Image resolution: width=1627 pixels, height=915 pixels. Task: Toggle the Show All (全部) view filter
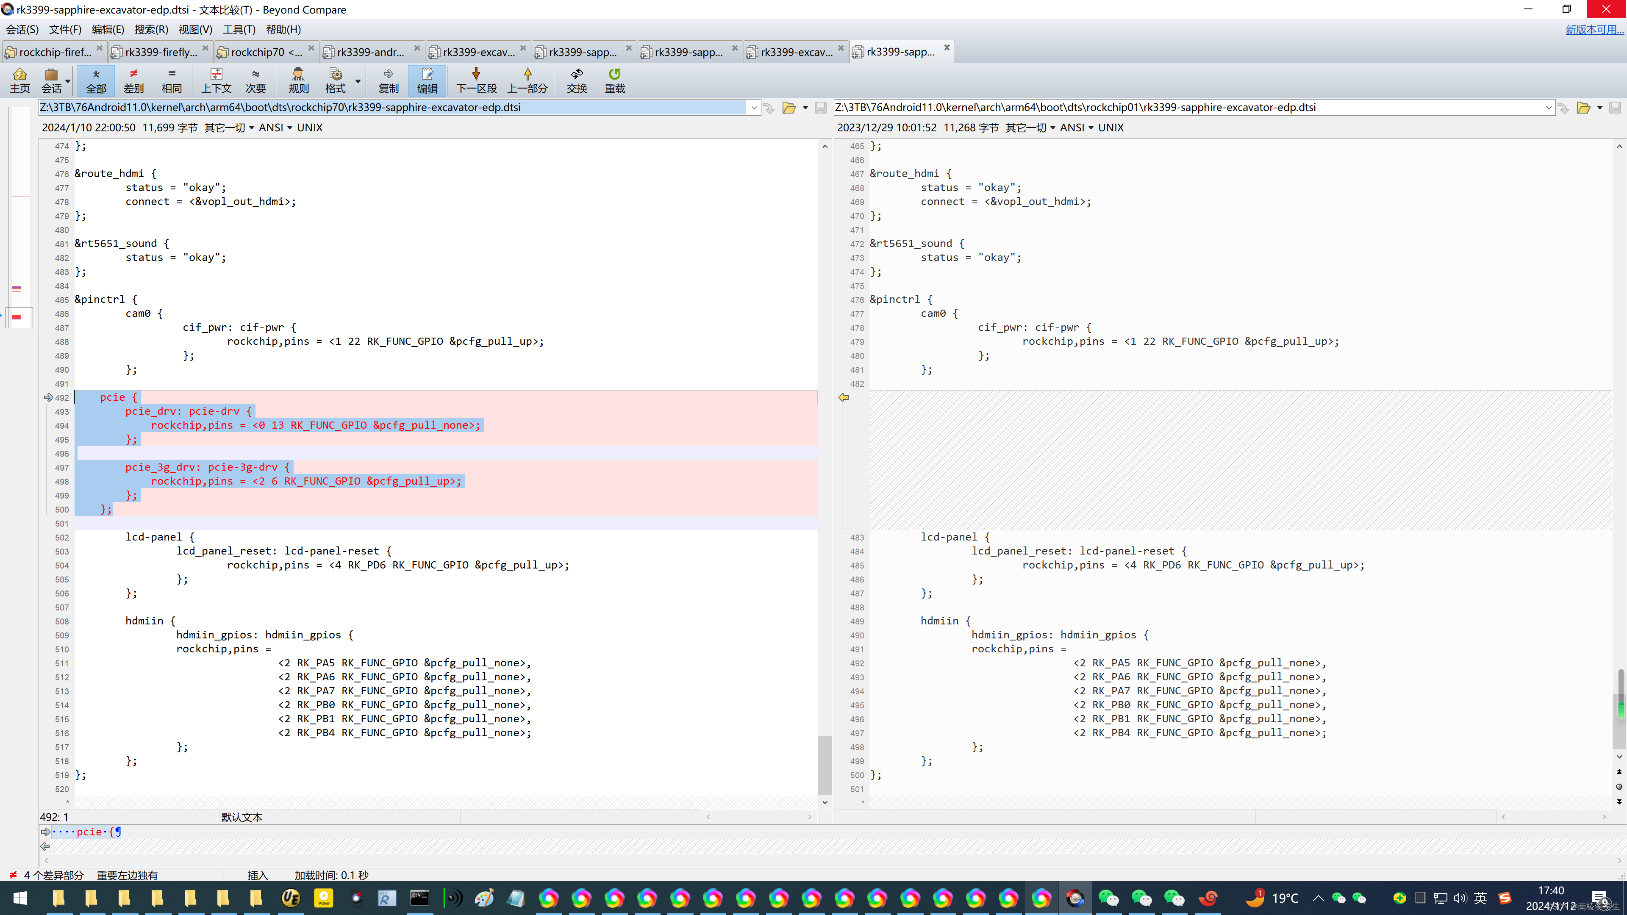pos(96,80)
